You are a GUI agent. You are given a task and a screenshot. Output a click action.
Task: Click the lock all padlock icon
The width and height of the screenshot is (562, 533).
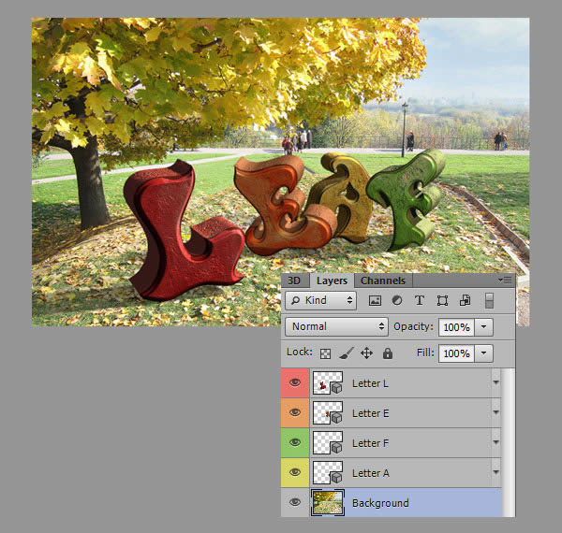pyautogui.click(x=387, y=353)
